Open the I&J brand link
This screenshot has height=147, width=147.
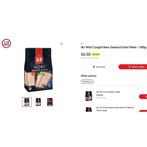tap(82, 43)
